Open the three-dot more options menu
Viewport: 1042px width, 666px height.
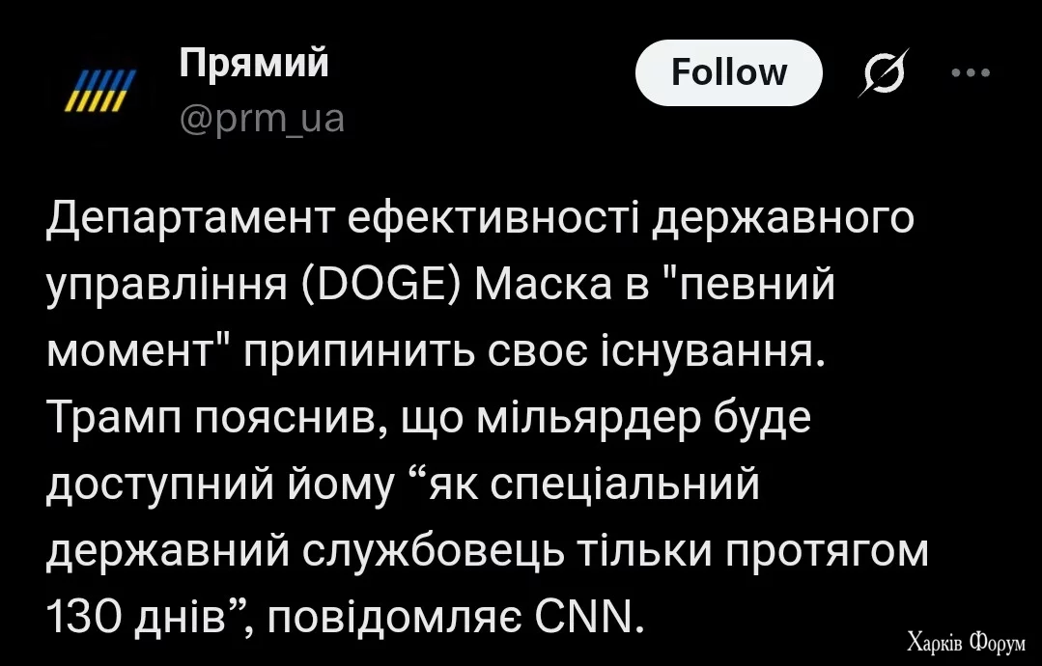click(x=971, y=73)
